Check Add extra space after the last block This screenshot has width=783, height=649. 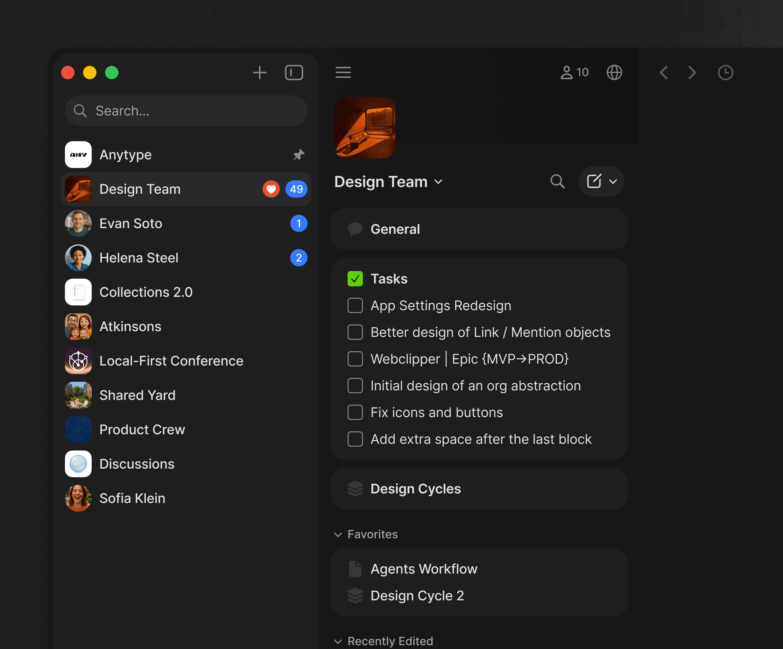tap(355, 439)
